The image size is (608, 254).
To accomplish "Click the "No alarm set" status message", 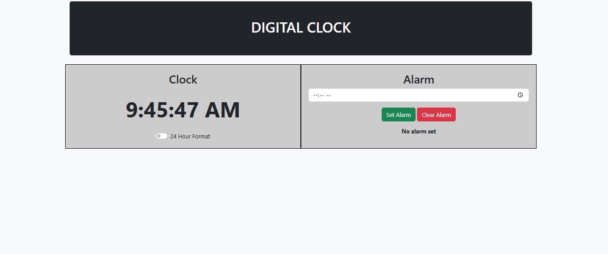I will pos(419,131).
